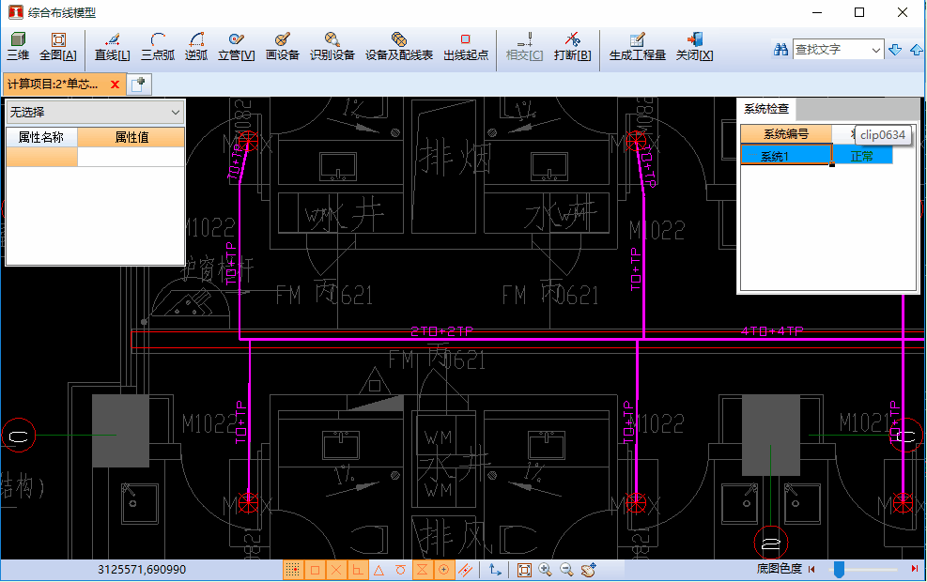Image resolution: width=927 pixels, height=582 pixels.
Task: Switch to 三维 3D view
Action: 18,47
